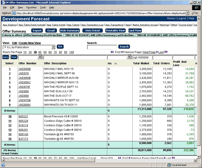Select row 12 link
The height and width of the screenshot is (168, 202).
click(10, 125)
